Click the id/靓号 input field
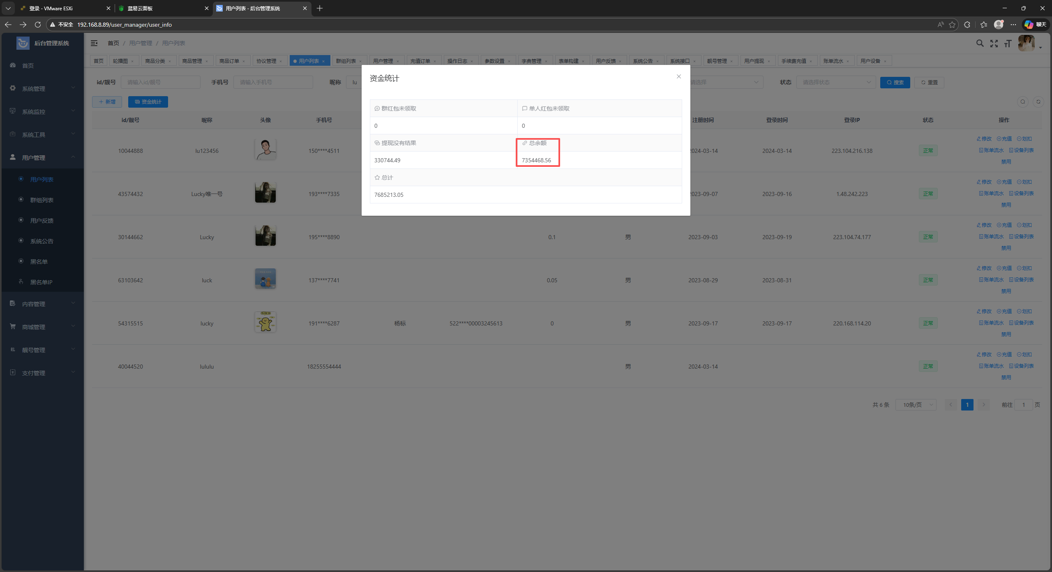This screenshot has height=572, width=1052. (160, 82)
